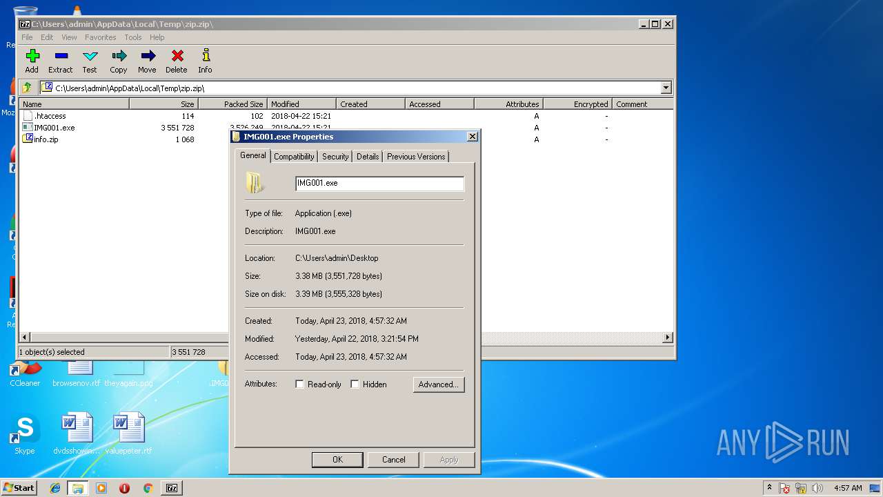Click the Advanced... attributes button
The height and width of the screenshot is (497, 883).
439,384
